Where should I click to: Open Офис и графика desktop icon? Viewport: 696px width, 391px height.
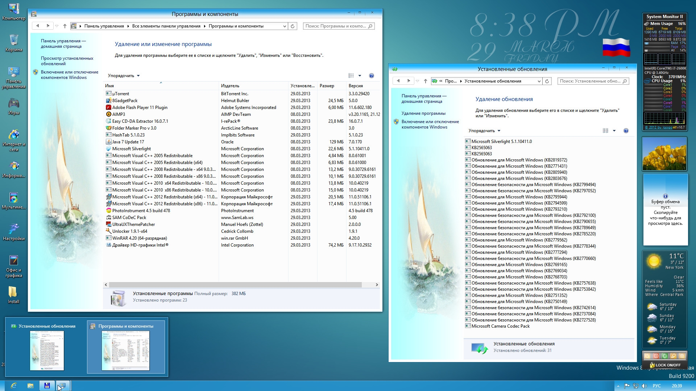14,266
